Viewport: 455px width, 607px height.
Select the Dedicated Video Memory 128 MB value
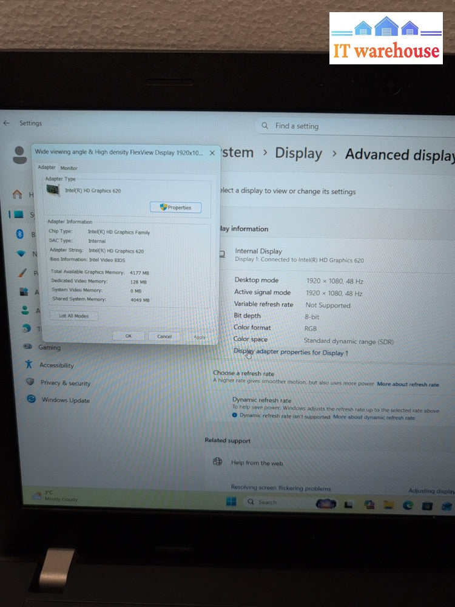pos(138,282)
